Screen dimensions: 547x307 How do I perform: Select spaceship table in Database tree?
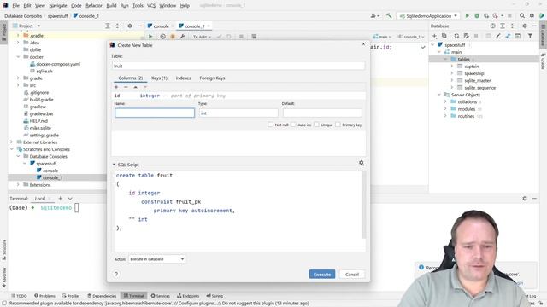click(x=473, y=73)
